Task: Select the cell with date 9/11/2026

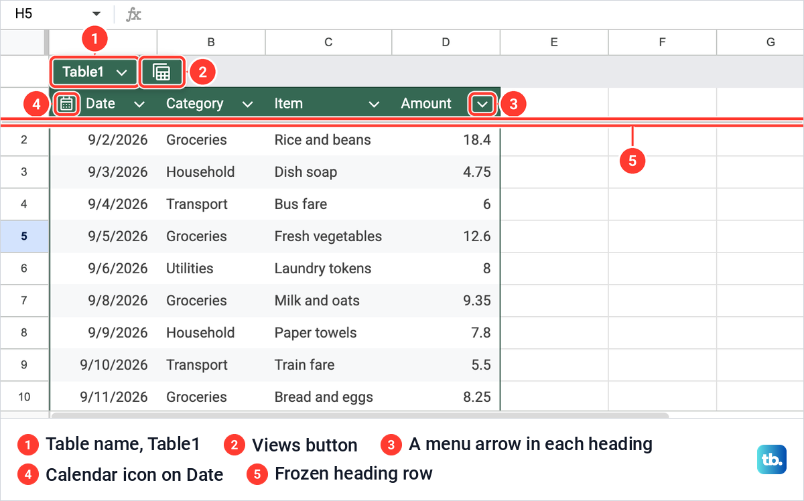Action: click(x=104, y=397)
